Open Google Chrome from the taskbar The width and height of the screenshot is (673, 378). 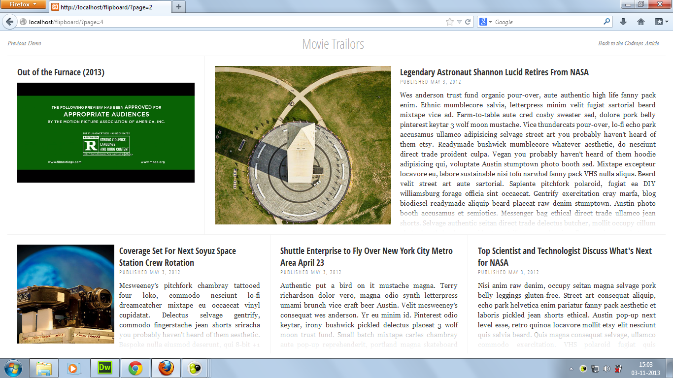click(x=135, y=368)
